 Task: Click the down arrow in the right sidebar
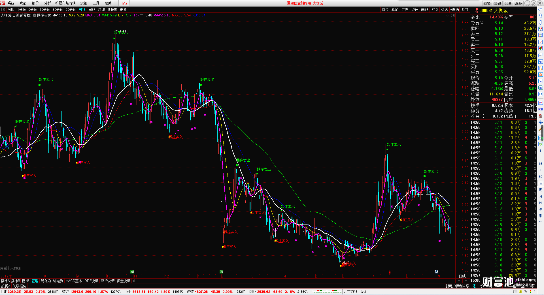point(541,22)
